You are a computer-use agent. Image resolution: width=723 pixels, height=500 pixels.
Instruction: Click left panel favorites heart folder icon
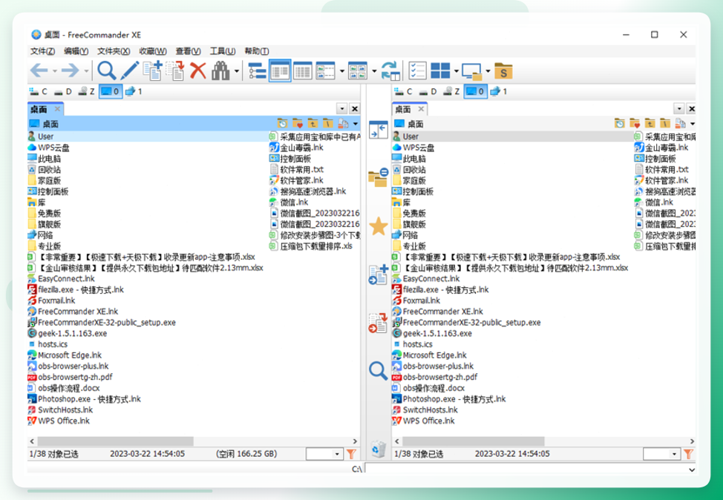tap(298, 123)
